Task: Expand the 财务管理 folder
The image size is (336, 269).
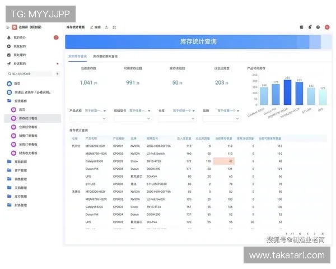Action: [17, 205]
